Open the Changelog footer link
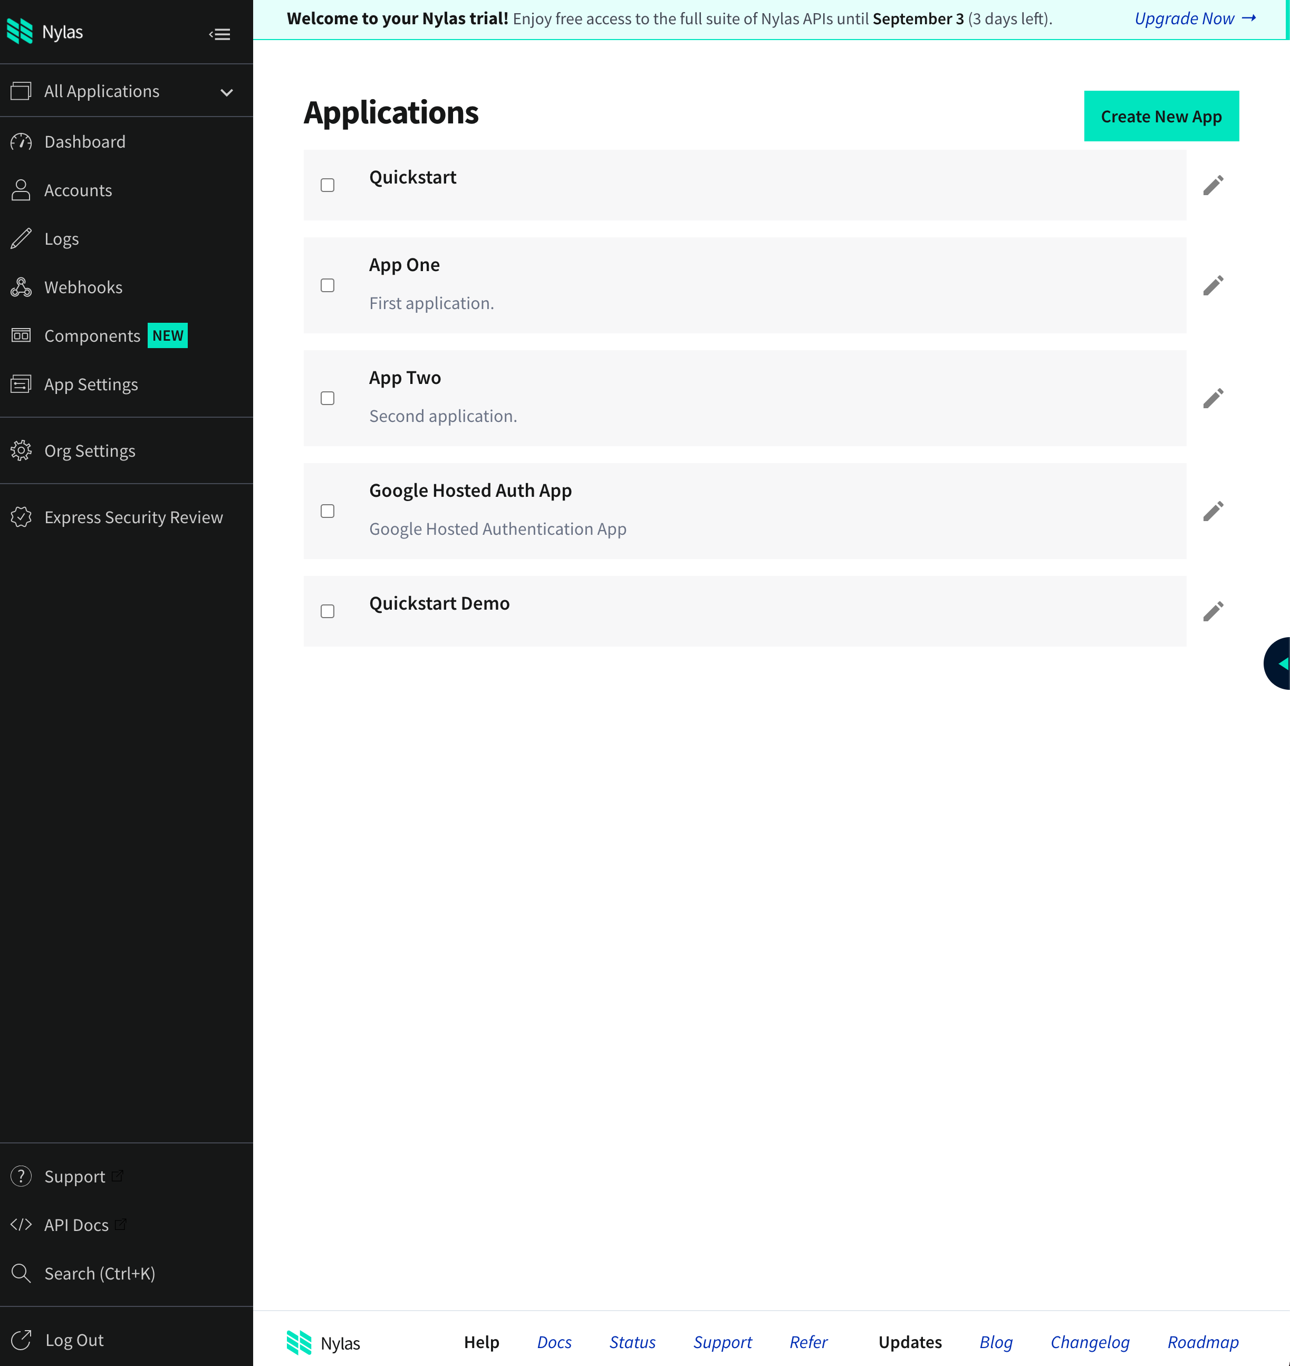1290x1366 pixels. (x=1090, y=1342)
